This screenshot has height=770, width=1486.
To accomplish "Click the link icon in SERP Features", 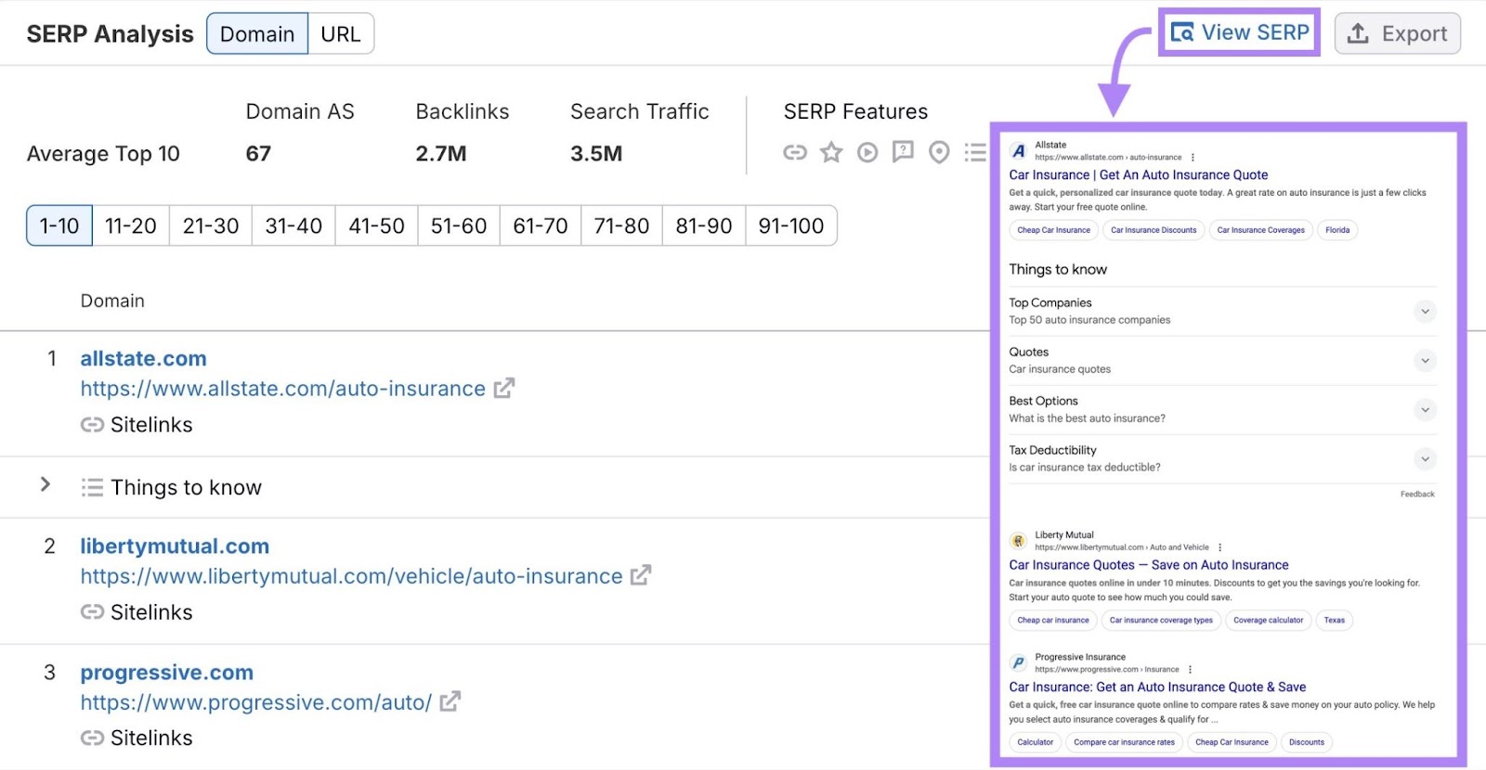I will click(x=794, y=152).
